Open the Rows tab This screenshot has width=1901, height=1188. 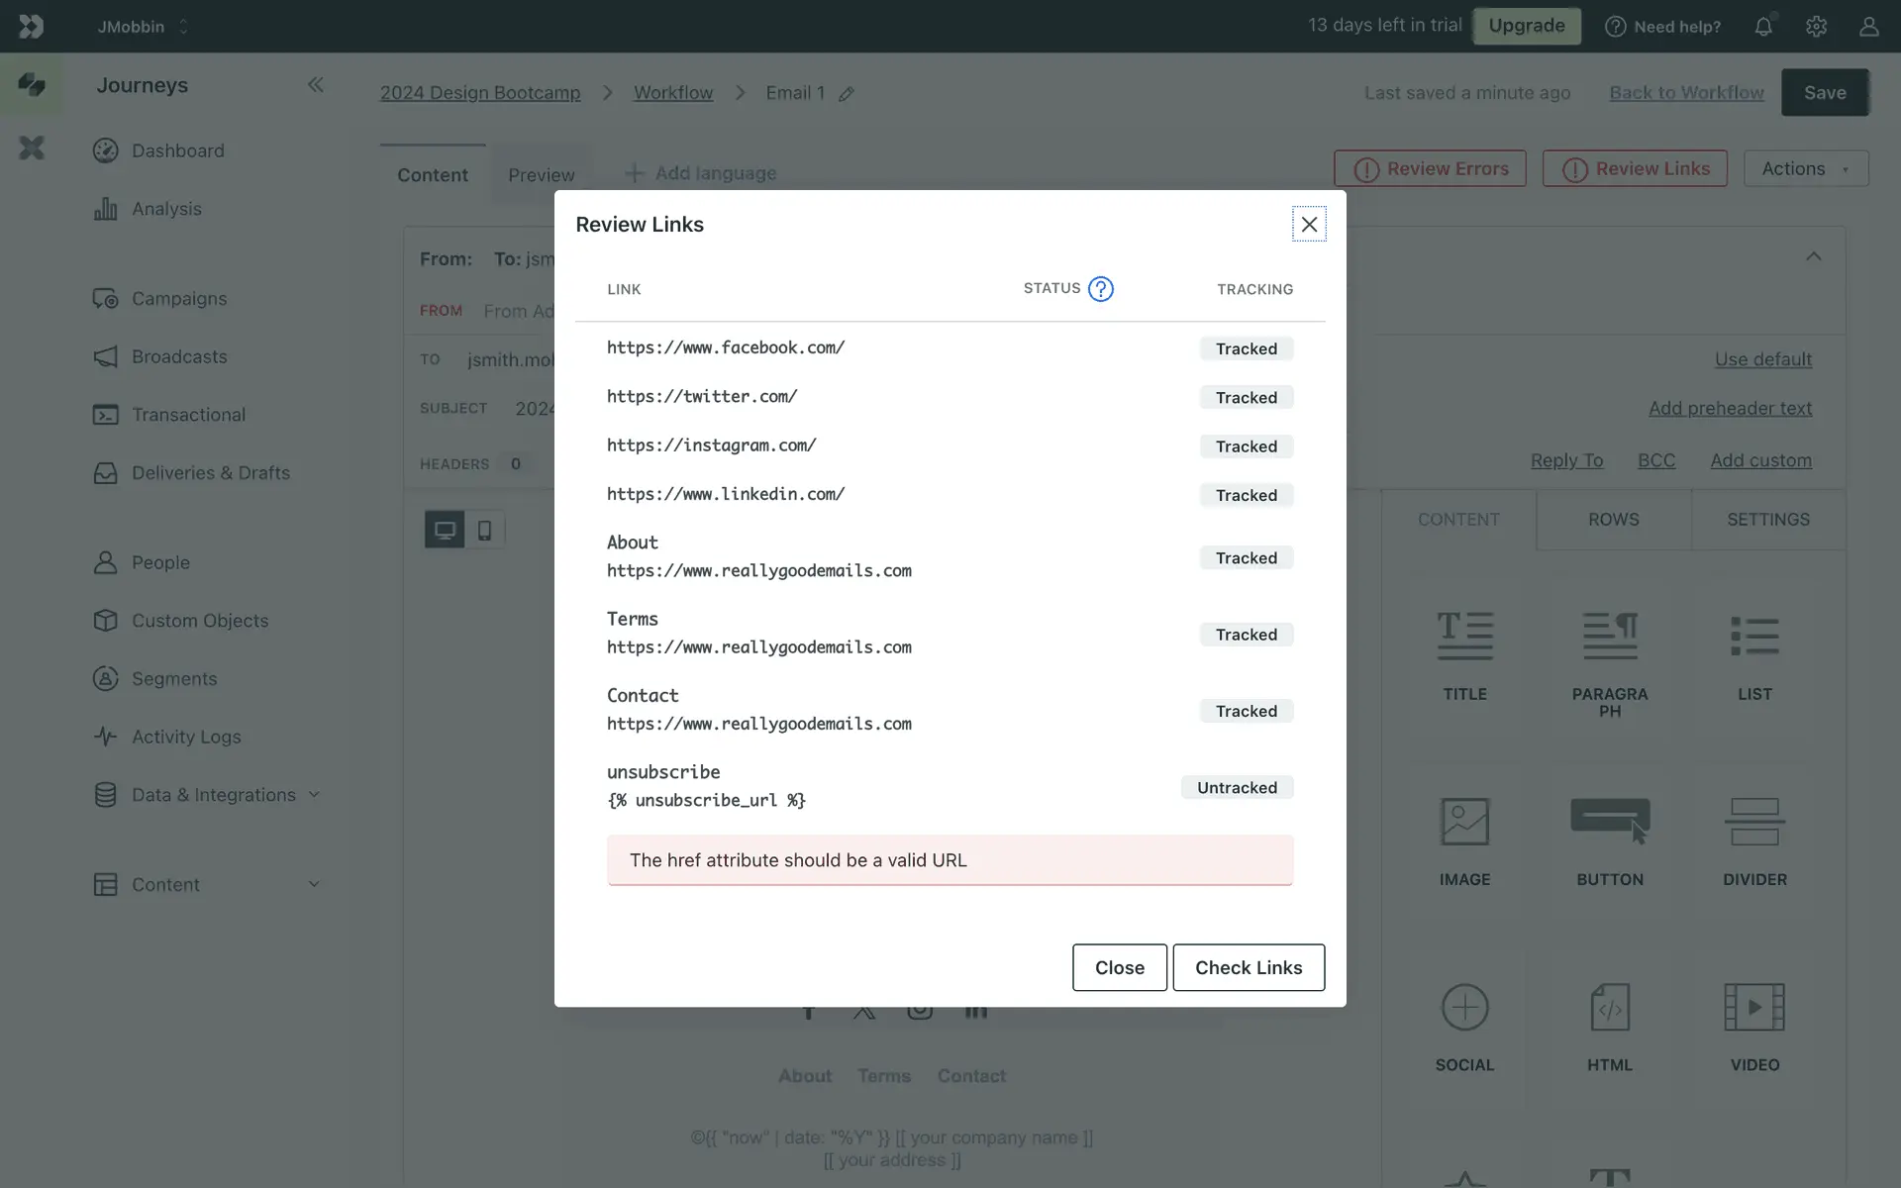[x=1613, y=520]
